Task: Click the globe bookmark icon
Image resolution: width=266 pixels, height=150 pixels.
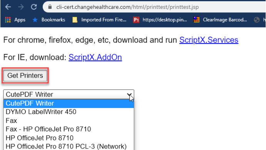Action: coord(257,20)
